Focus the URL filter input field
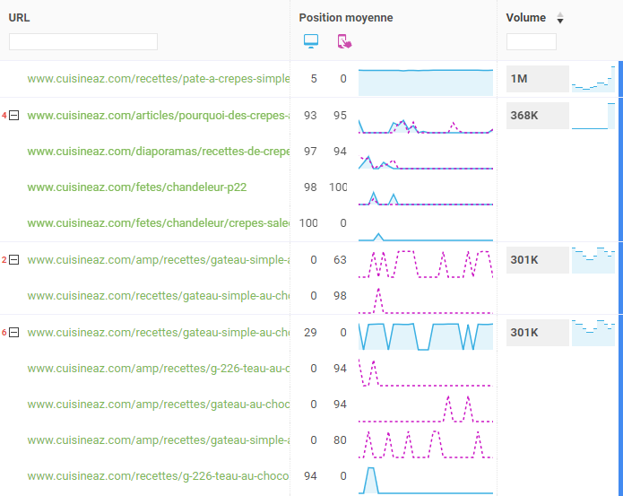Screen dimensions: 623x496 point(83,42)
